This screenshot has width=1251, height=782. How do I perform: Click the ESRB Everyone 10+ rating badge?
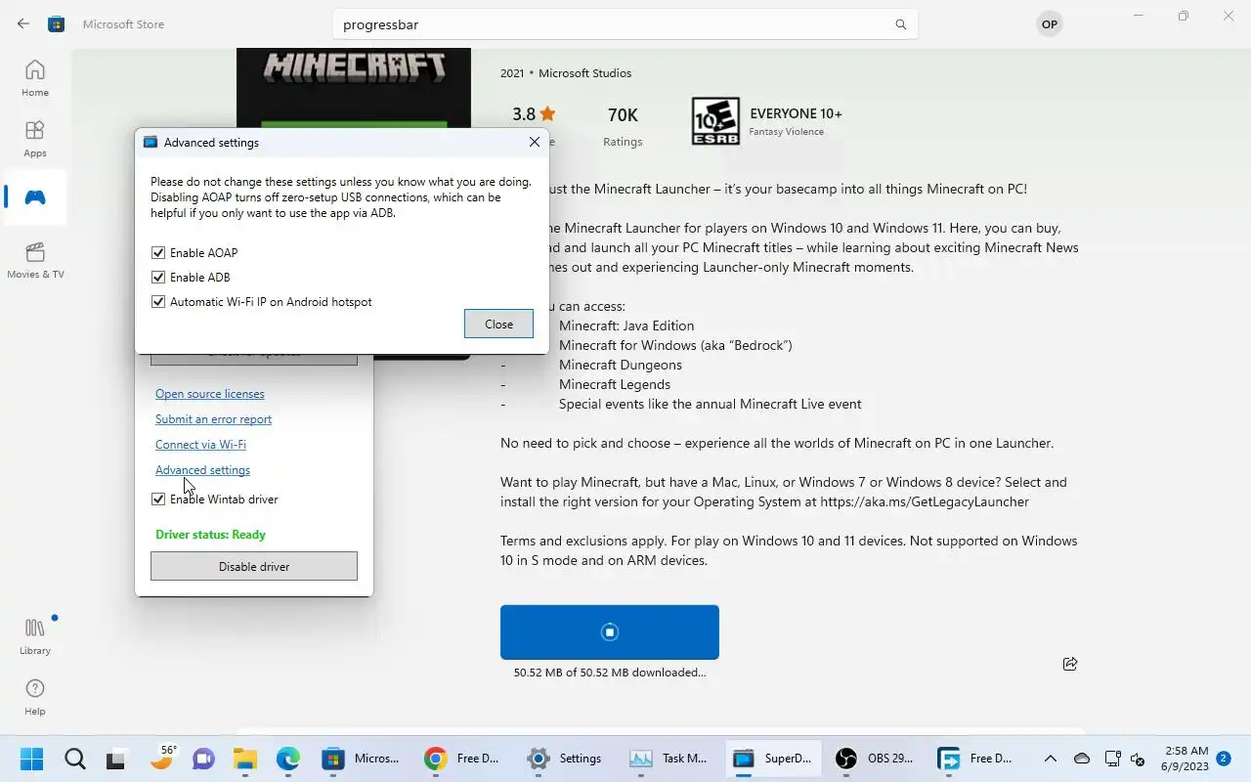(715, 121)
